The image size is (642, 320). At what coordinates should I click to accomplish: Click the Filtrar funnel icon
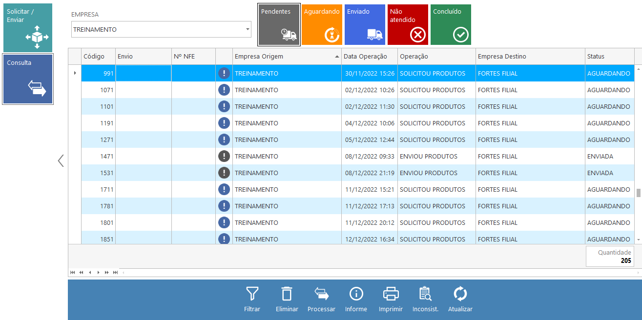(252, 294)
